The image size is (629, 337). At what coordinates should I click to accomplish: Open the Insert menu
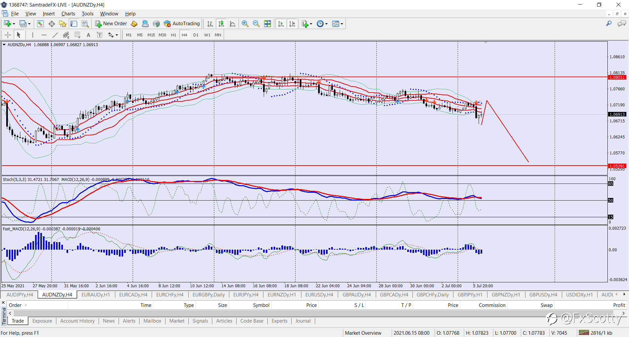coord(48,14)
